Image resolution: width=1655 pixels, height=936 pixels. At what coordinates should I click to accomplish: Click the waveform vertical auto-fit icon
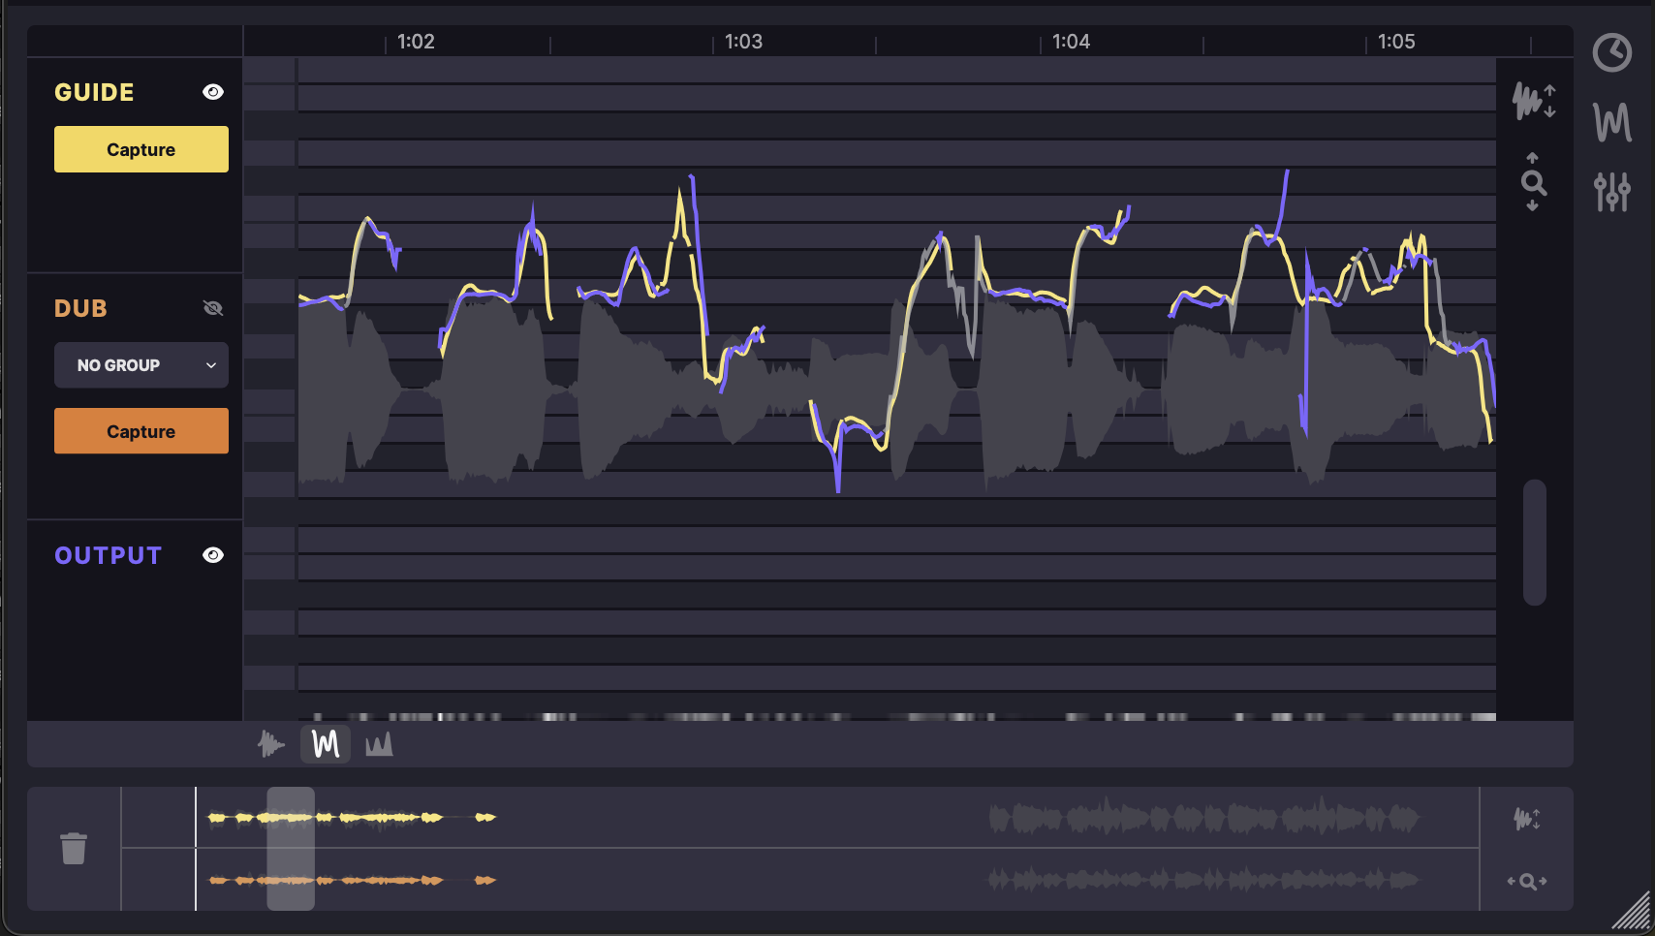(1534, 100)
